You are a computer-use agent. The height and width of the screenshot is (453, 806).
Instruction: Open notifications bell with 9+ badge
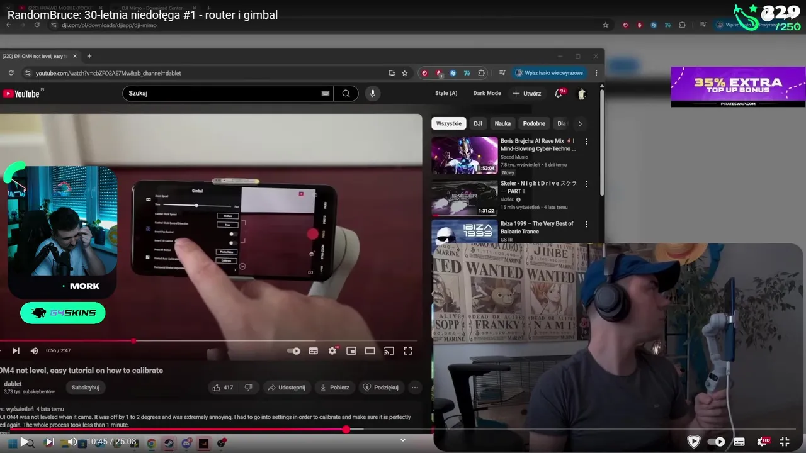click(x=559, y=93)
